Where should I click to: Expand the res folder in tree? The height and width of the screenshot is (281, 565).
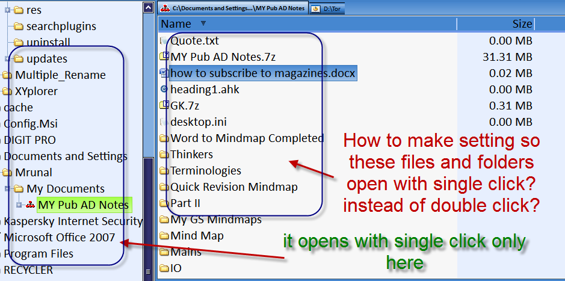8,10
